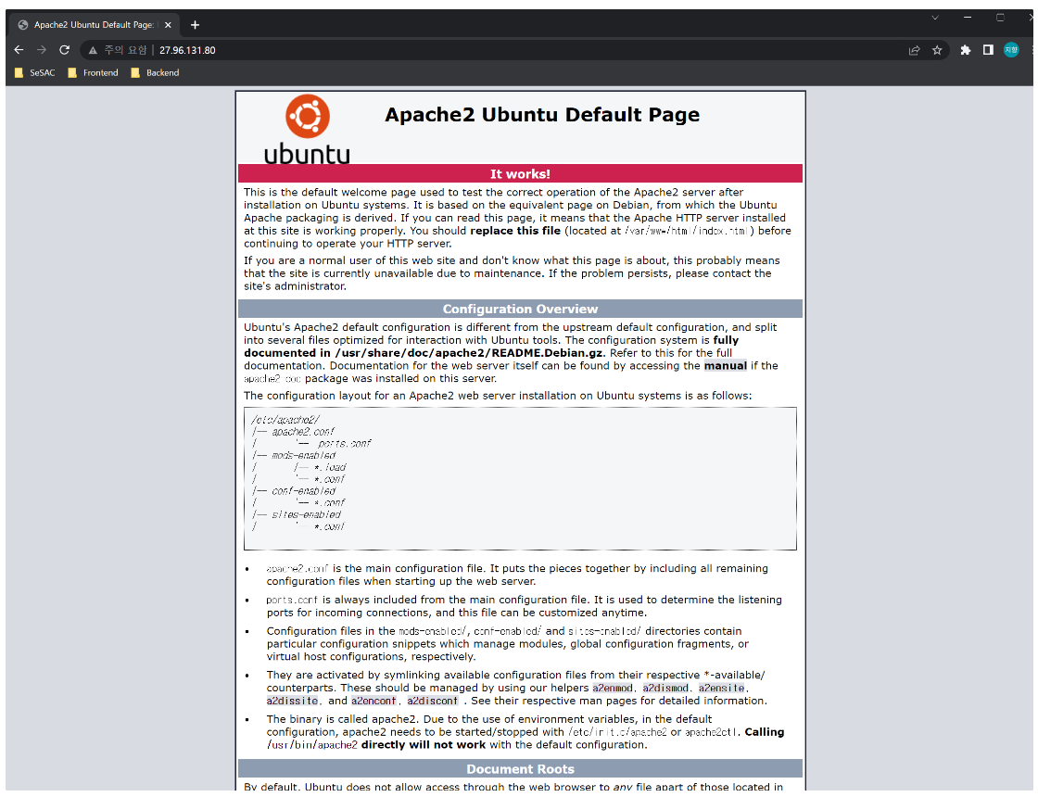This screenshot has height=797, width=1038.
Task: Select the Apache2 Ubuntu Default Page tab
Action: click(x=94, y=24)
